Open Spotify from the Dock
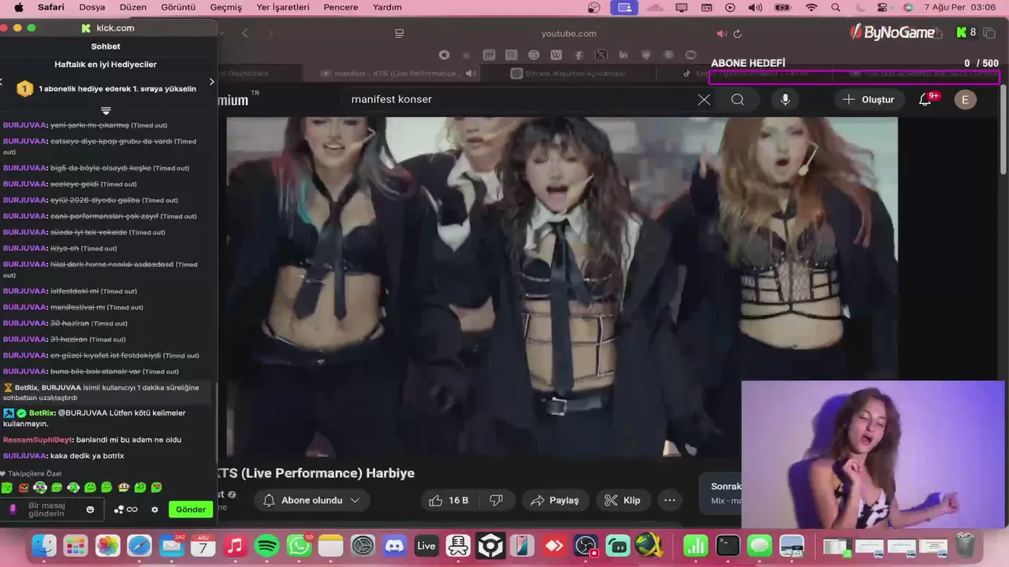The image size is (1009, 567). [x=267, y=545]
